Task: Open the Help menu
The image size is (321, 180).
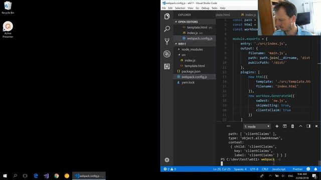Action: (x=223, y=8)
